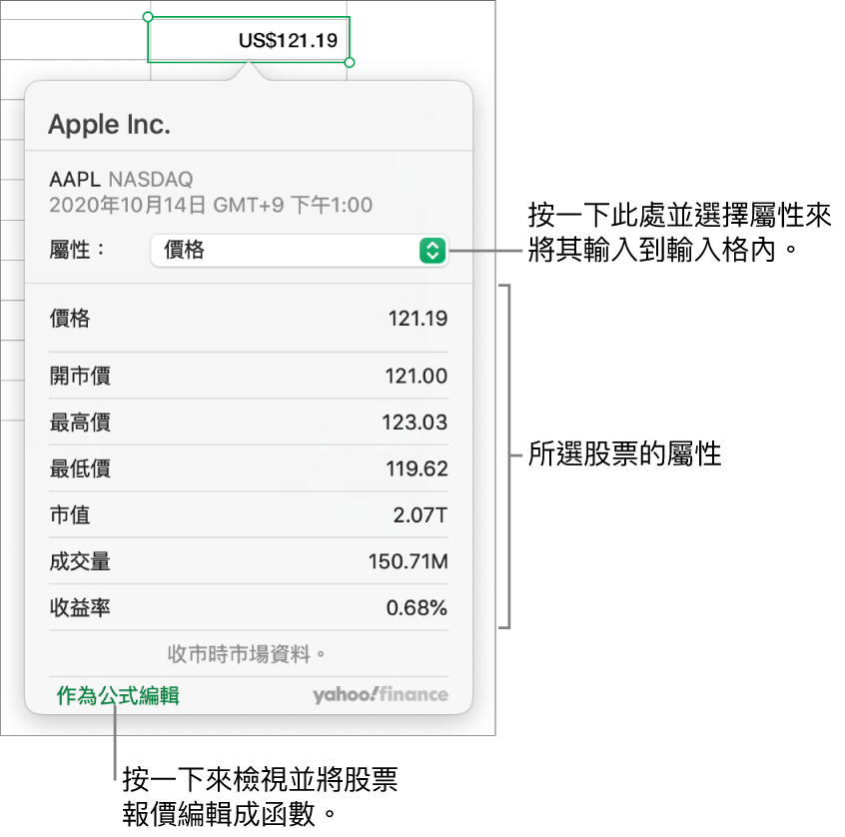845x837 pixels.
Task: Click the NASDAQ exchange label
Action: (x=151, y=179)
